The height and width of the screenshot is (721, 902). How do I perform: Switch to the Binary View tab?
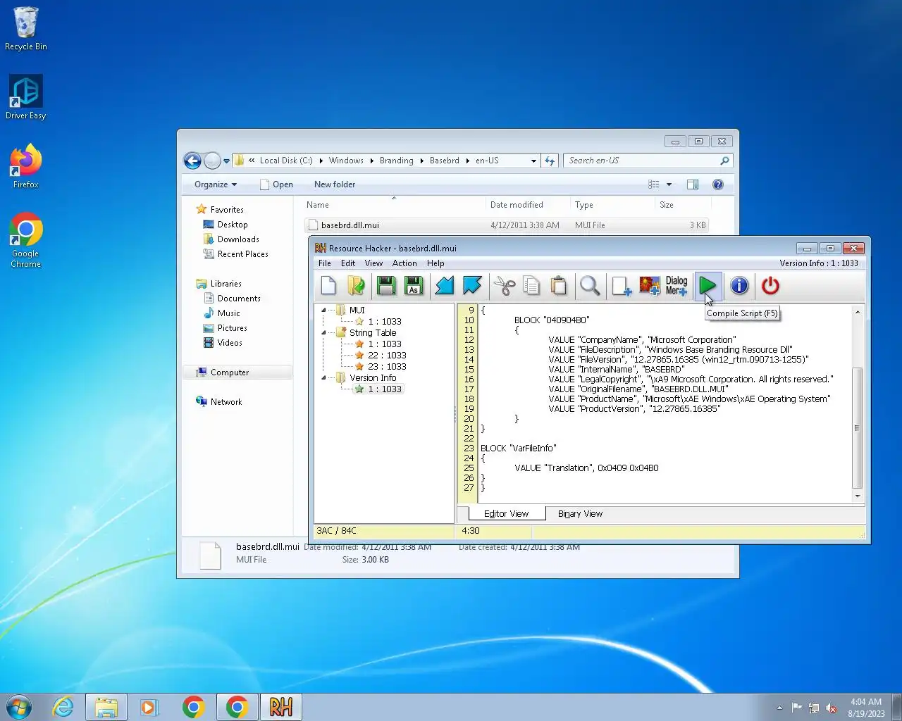580,514
